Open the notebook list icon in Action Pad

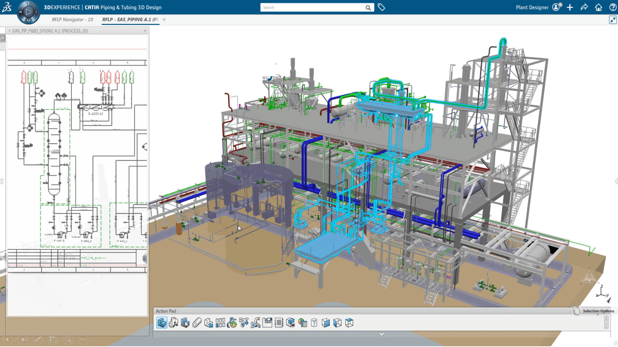pos(279,323)
